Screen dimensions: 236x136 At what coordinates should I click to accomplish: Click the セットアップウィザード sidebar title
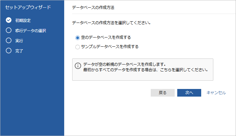click(x=28, y=7)
